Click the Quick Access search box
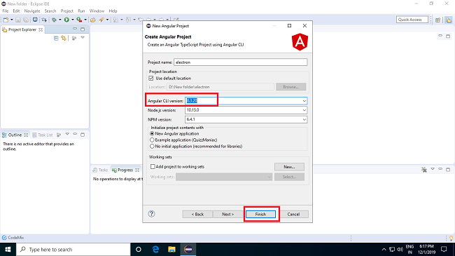Image resolution: width=455 pixels, height=256 pixels. tap(412, 20)
